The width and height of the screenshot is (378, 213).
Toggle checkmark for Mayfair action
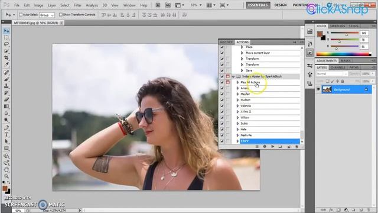pos(222,94)
